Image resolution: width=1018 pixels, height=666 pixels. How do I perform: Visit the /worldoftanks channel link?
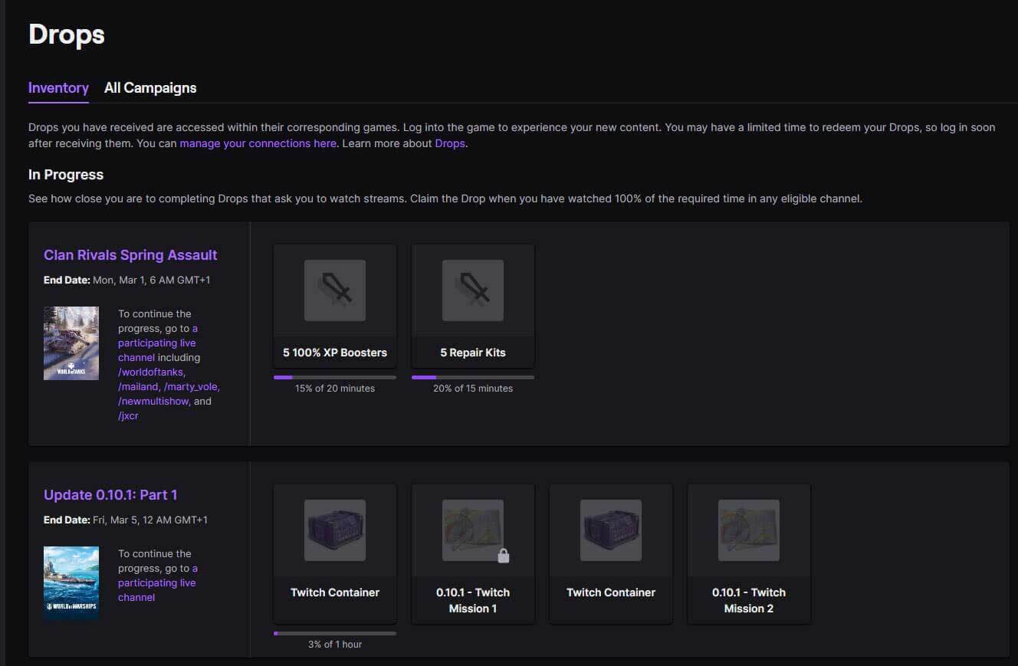click(x=151, y=372)
